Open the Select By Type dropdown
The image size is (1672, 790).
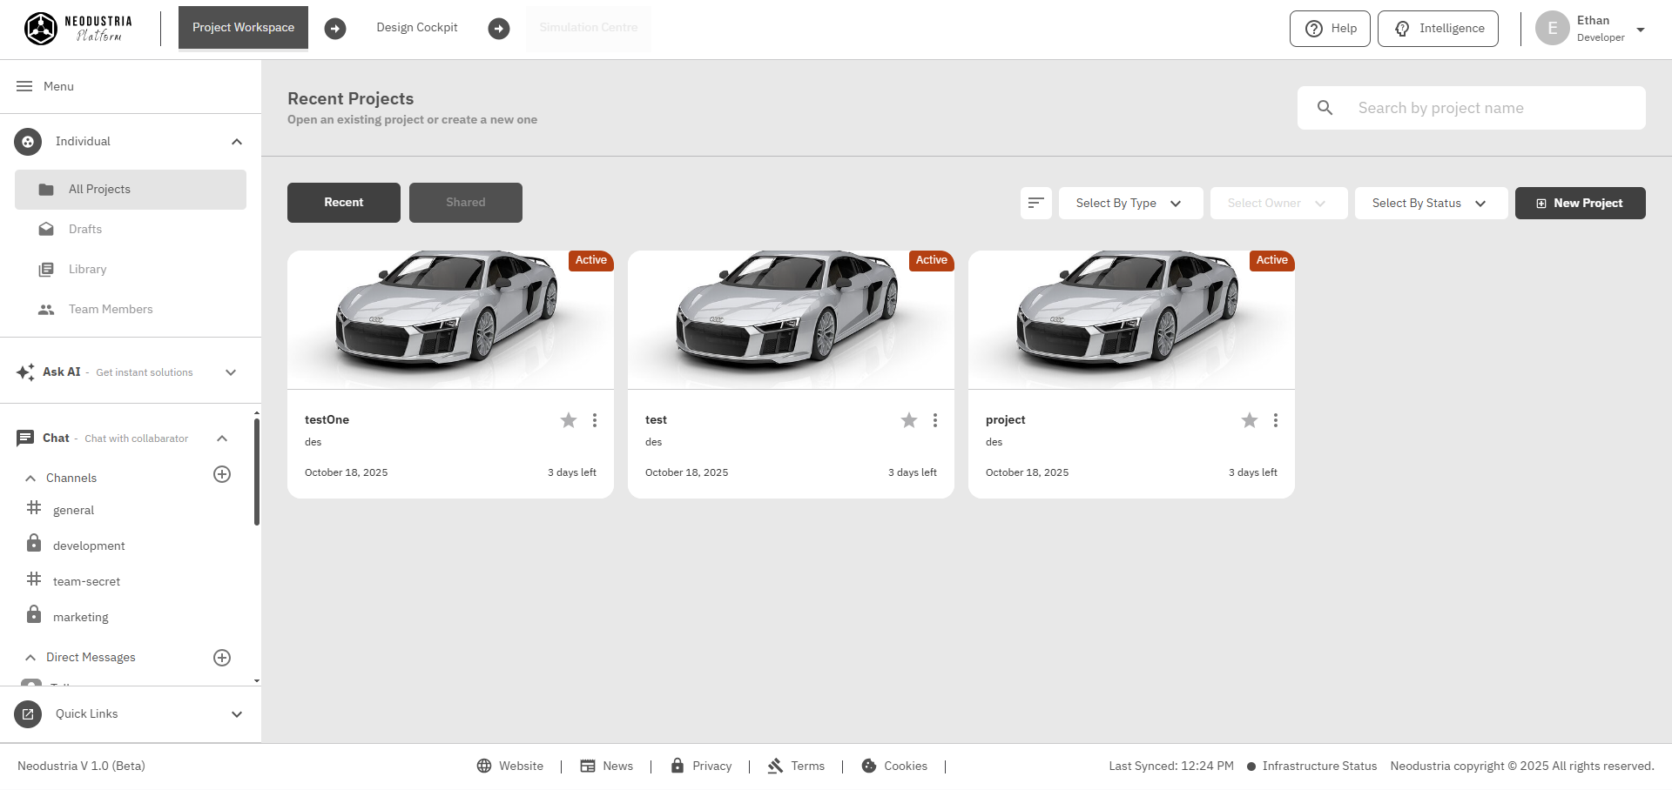point(1130,203)
